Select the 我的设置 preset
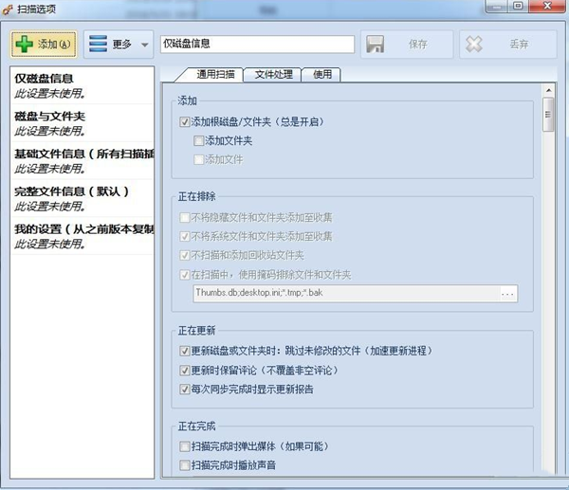This screenshot has height=490, width=569. [x=83, y=236]
